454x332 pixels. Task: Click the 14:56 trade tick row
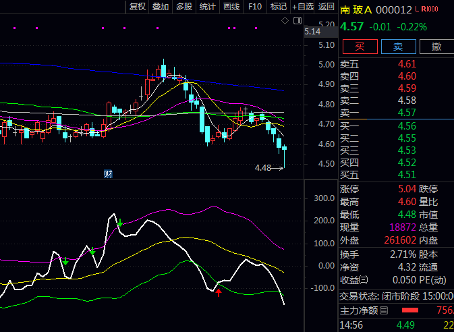[397, 325]
